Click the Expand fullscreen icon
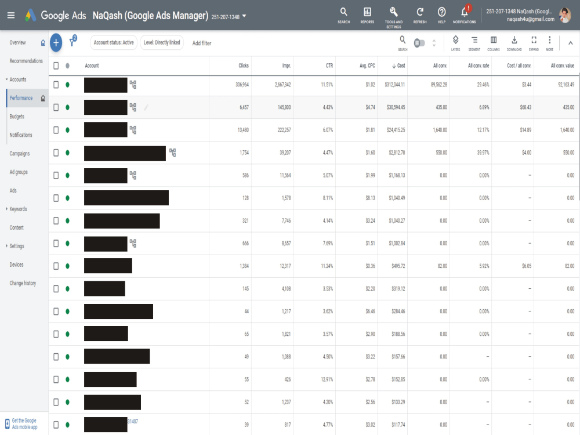580x435 pixels. click(x=534, y=42)
